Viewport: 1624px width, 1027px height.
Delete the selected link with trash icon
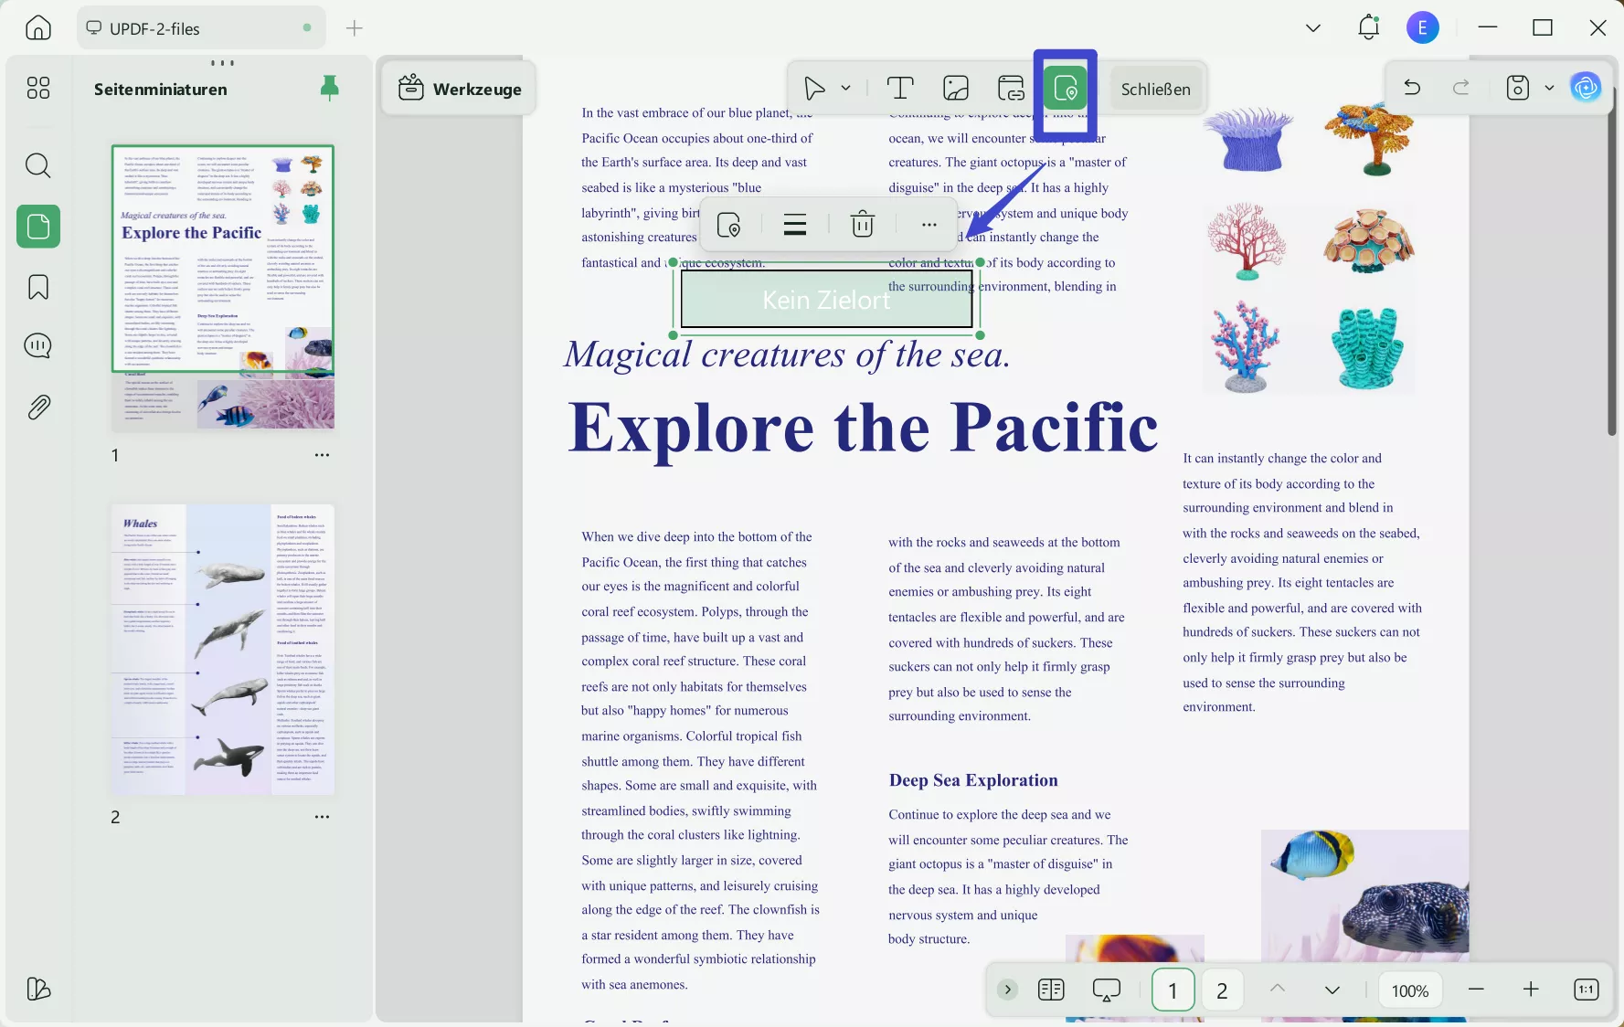click(862, 225)
